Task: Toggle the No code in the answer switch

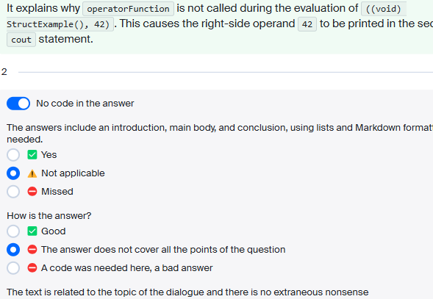Action: click(18, 104)
